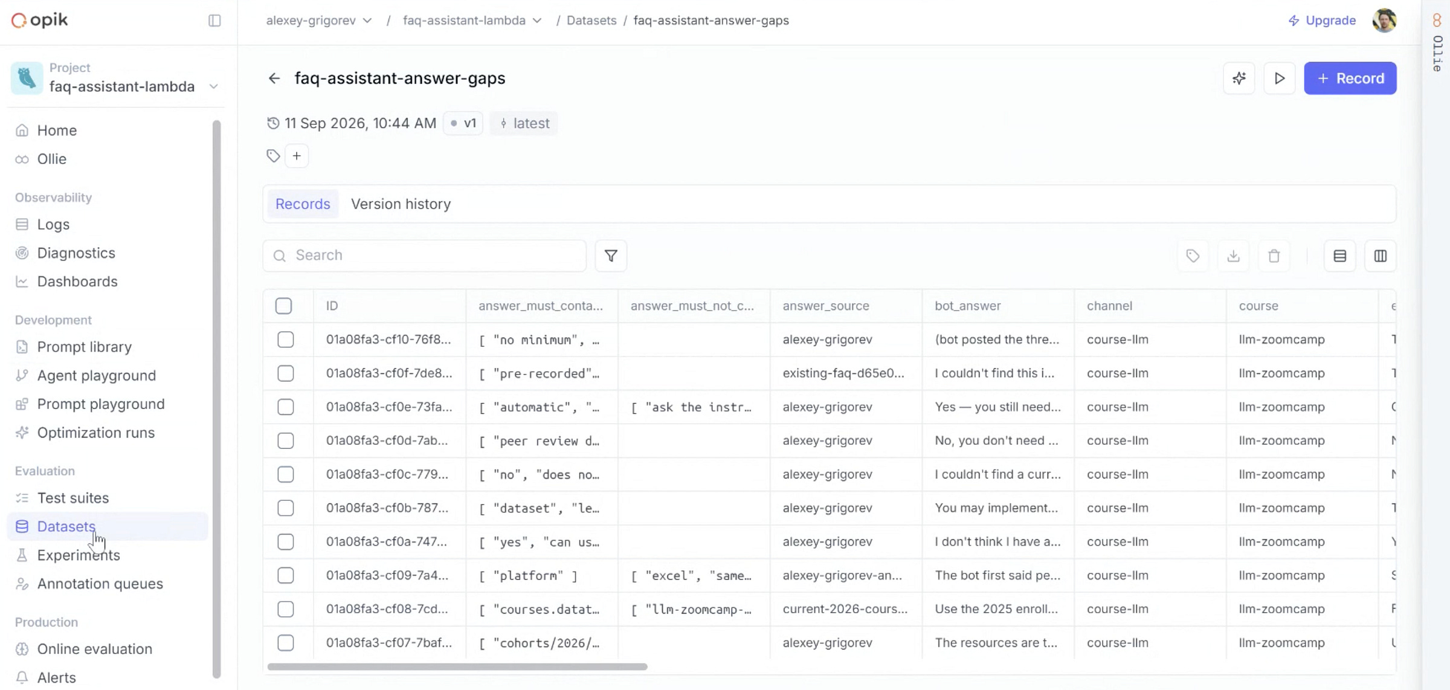Check the row 01a08fa3-cf0d-7ab checkbox
Image resolution: width=1450 pixels, height=690 pixels.
click(285, 440)
